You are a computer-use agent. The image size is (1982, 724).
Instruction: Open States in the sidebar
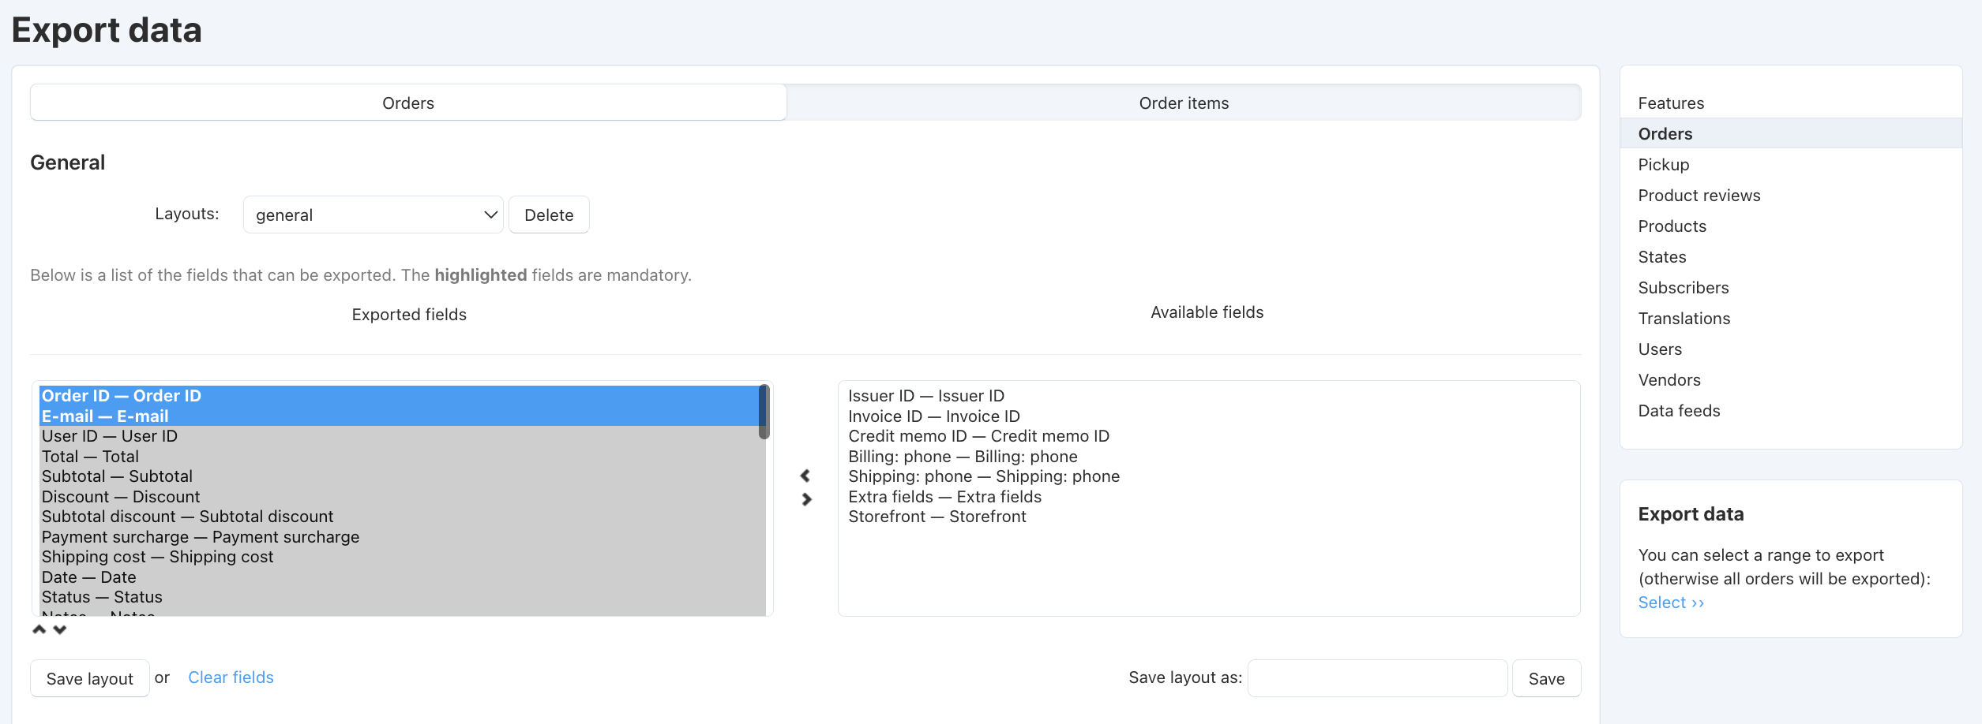1662,257
